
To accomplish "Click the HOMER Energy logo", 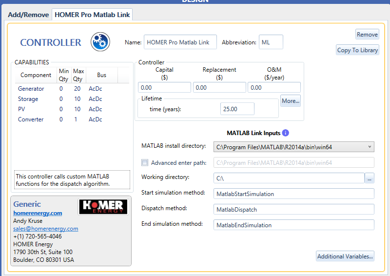I will pyautogui.click(x=103, y=207).
